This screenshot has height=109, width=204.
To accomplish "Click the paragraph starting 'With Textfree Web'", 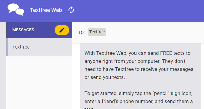I will pyautogui.click(x=139, y=65).
